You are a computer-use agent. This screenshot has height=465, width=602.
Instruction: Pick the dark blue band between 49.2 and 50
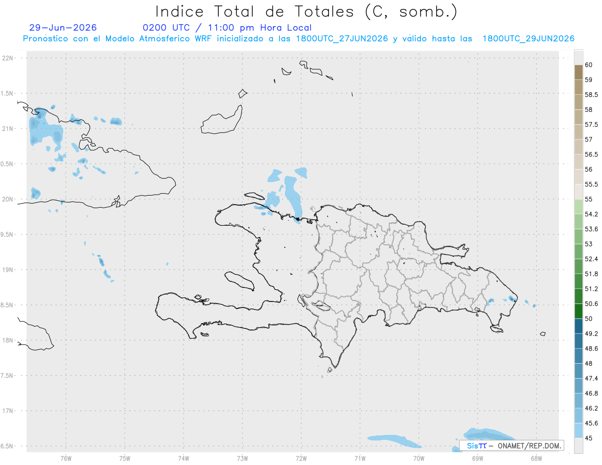click(578, 326)
